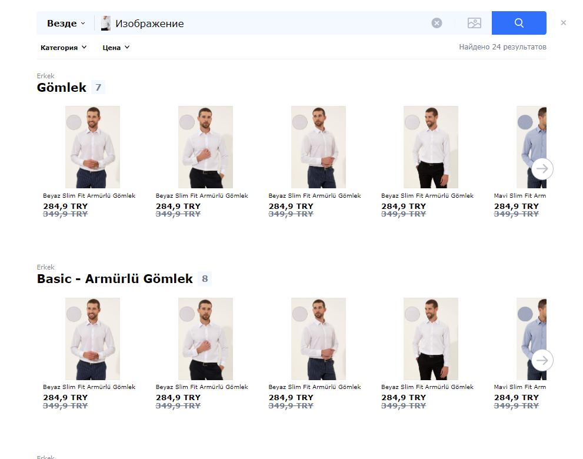This screenshot has width=583, height=459.
Task: Click Mavi Slim Fit title in Gömlek row
Action: pos(520,195)
